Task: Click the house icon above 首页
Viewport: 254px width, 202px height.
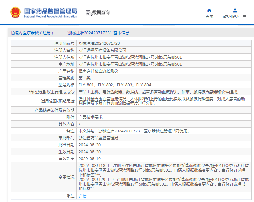Action: pos(209,10)
